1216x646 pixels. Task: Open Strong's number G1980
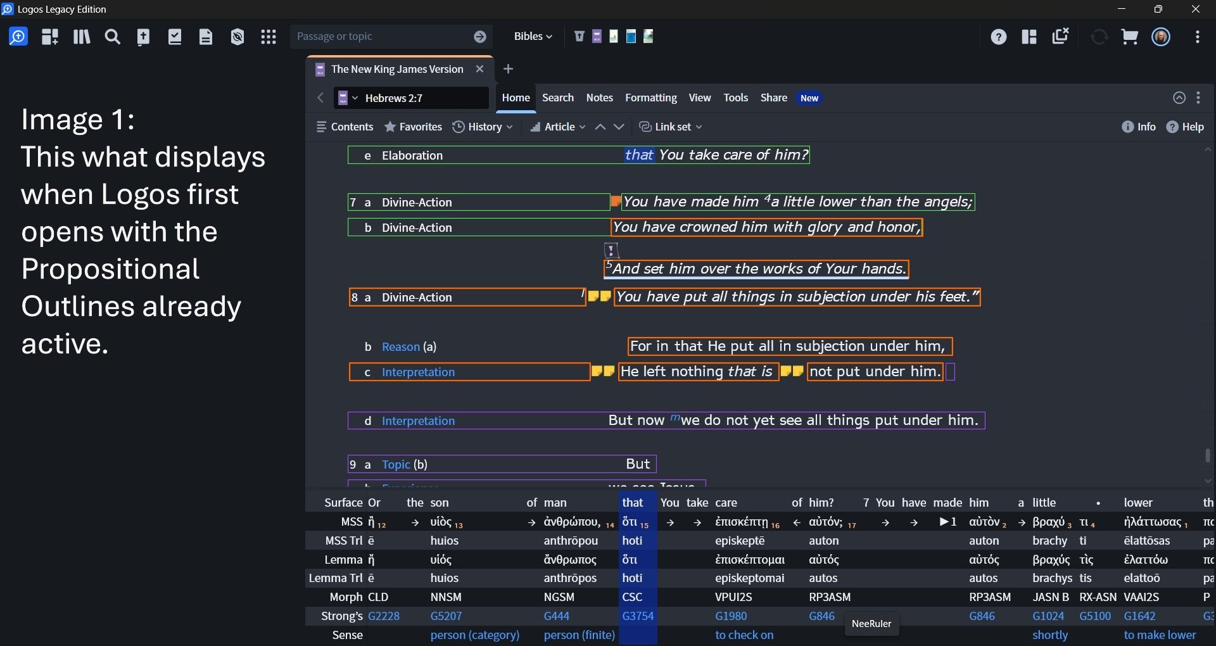point(731,616)
